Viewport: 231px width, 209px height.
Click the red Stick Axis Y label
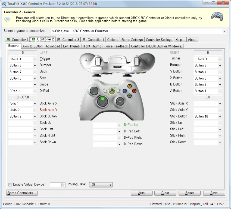pos(48,110)
